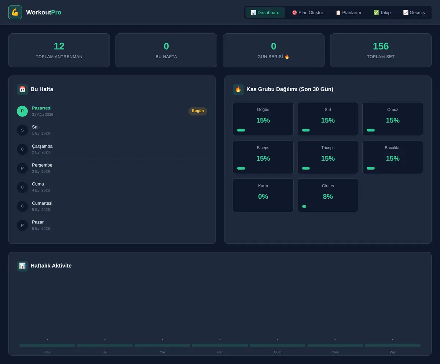440x364 pixels.
Task: Open the Plan Oluştur tab
Action: 308,12
